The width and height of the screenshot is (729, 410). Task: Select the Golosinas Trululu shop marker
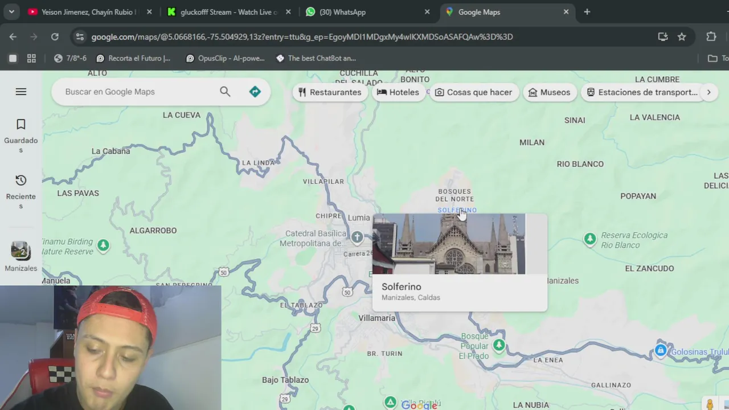(x=661, y=351)
